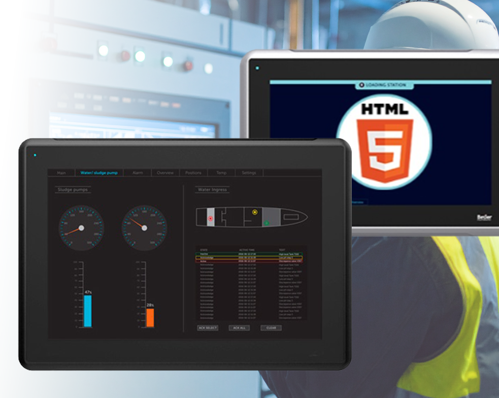Click the STATE column header
This screenshot has width=499, height=398.
pos(204,250)
